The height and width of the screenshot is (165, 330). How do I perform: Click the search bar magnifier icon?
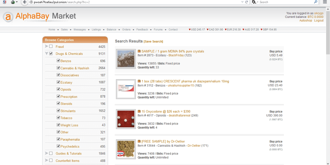click(316, 2)
